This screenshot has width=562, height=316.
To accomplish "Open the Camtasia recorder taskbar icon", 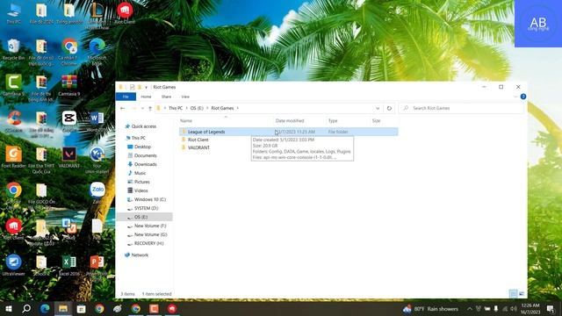I will click(x=154, y=309).
